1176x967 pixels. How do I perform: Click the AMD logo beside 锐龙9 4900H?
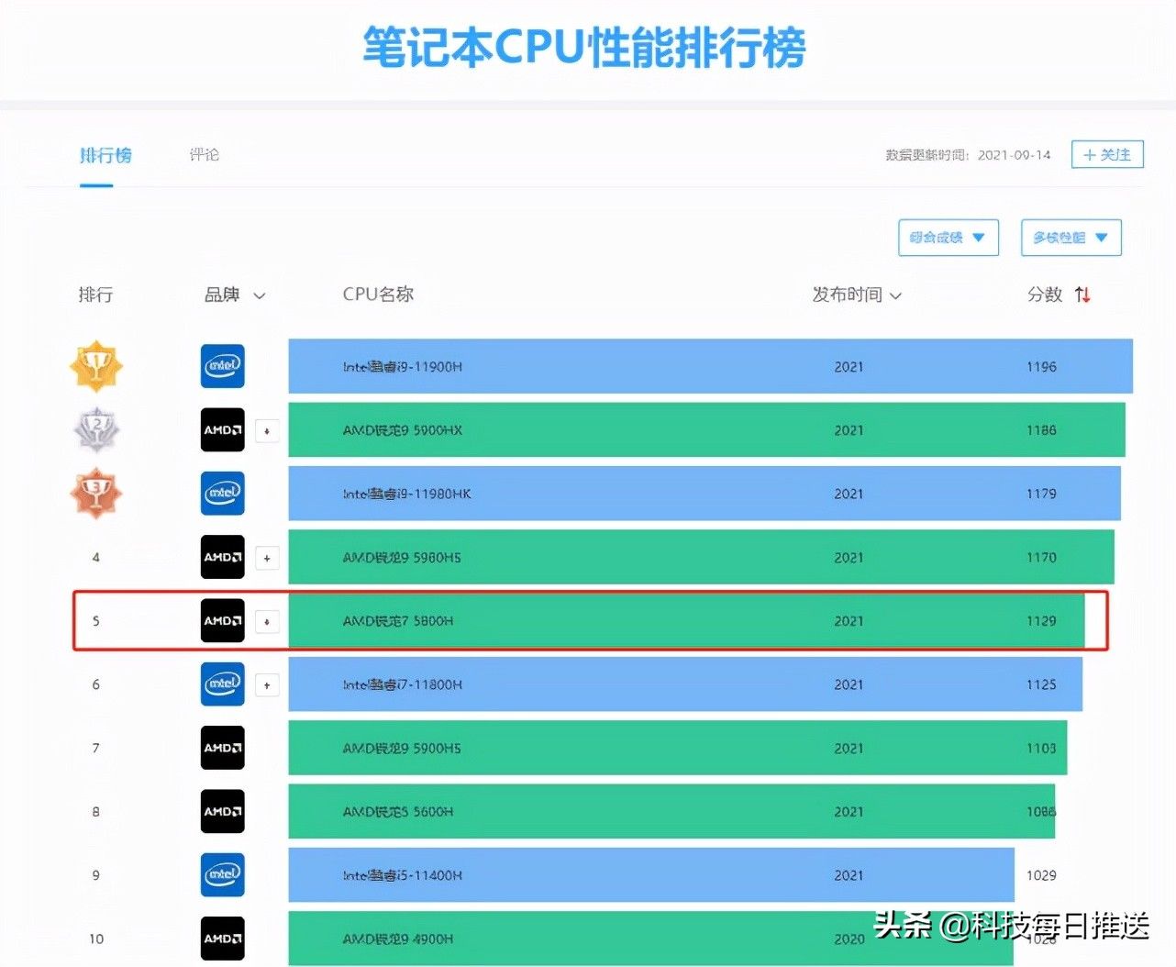click(x=223, y=939)
